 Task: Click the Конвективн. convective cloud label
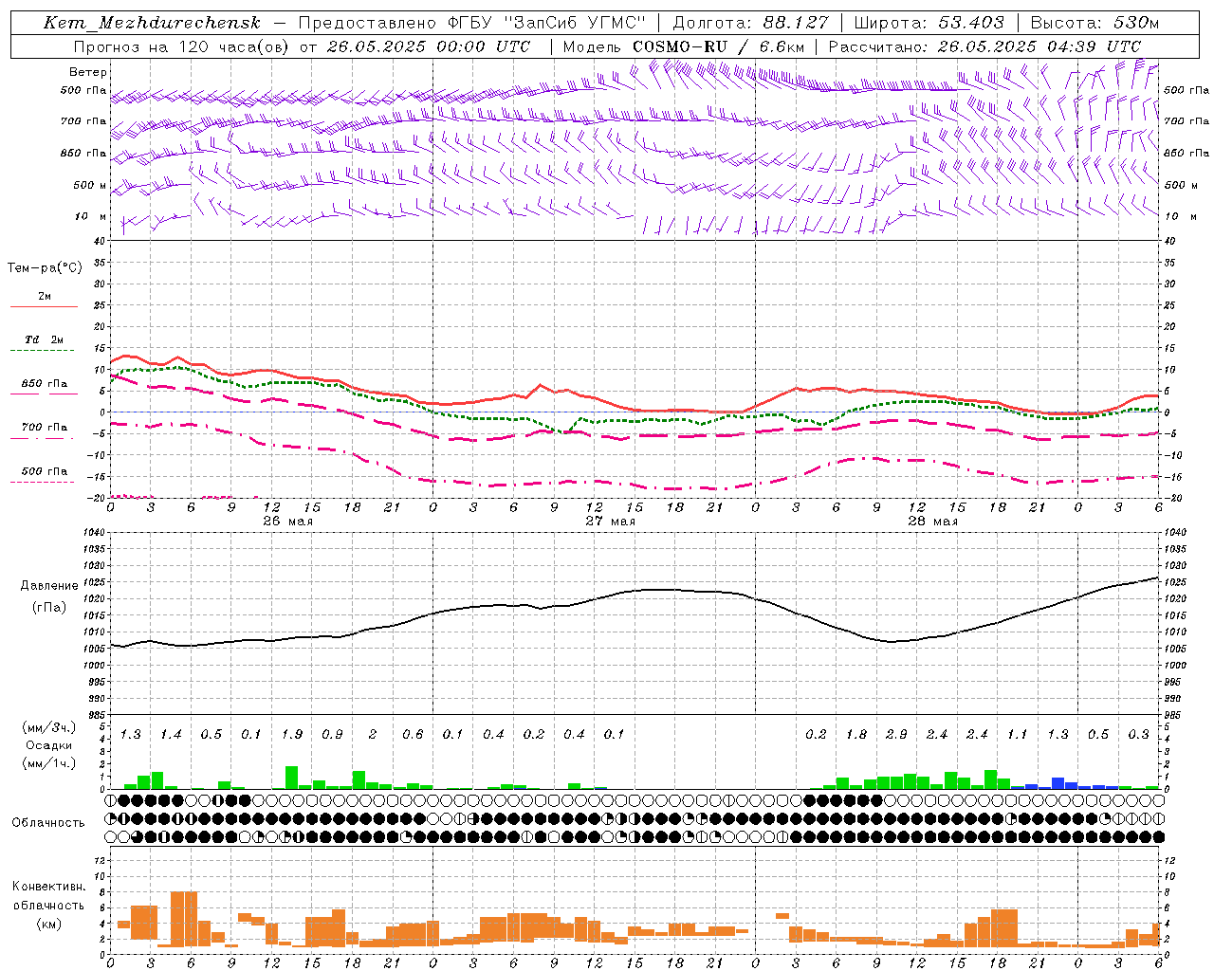[x=49, y=887]
